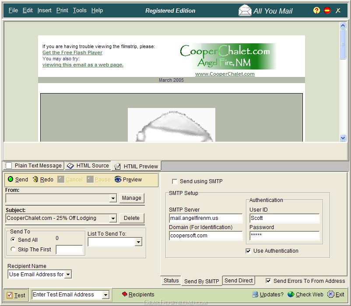Open the www.CooperChalet.com link
Screen dimensions: 351x306
(x=225, y=74)
